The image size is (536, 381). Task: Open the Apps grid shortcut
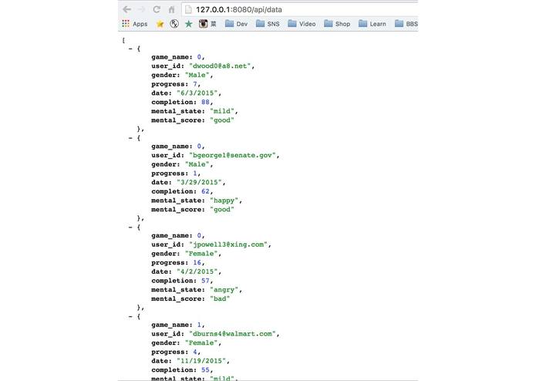[x=135, y=24]
